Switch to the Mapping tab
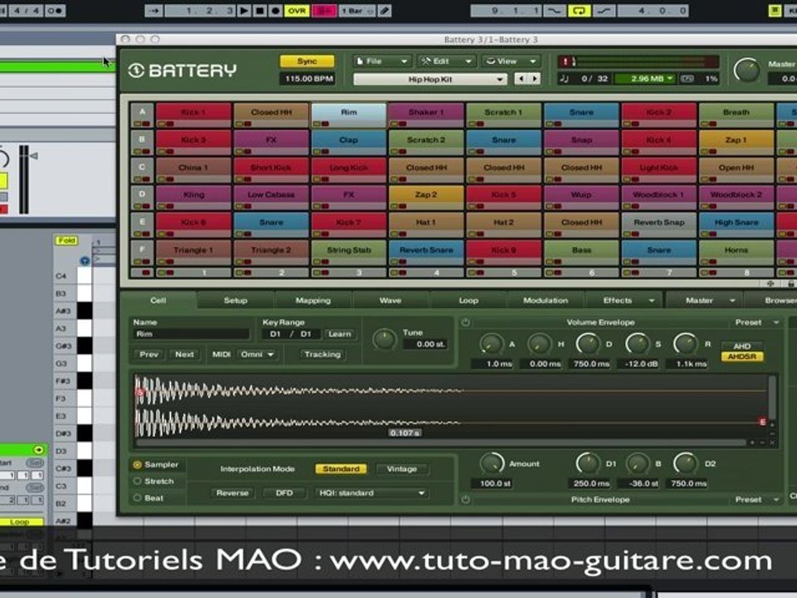This screenshot has height=598, width=797. 313,301
